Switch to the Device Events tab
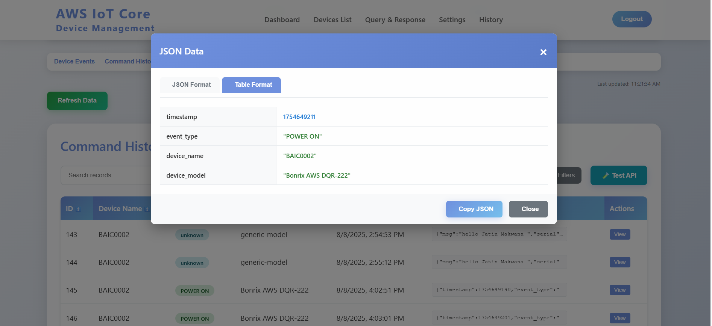 (74, 62)
